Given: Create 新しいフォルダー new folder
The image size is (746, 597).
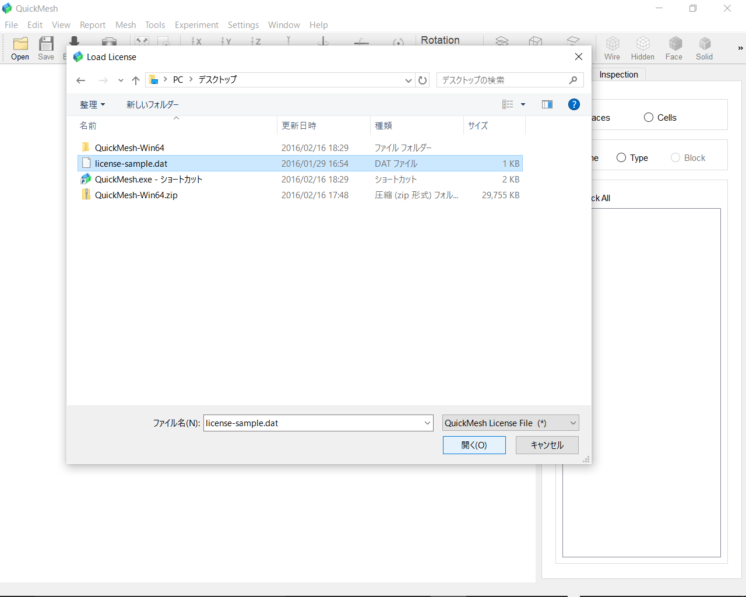Looking at the screenshot, I should pyautogui.click(x=153, y=105).
